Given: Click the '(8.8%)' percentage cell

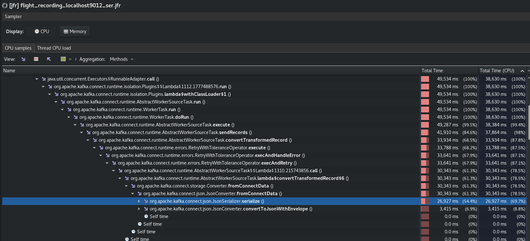Looking at the screenshot, I should coord(519,209).
